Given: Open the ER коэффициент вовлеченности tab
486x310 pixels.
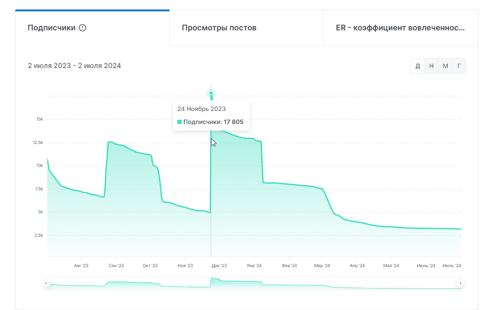Looking at the screenshot, I should (x=400, y=28).
